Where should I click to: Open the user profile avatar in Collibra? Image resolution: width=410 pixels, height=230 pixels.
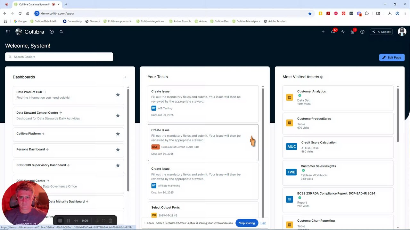pyautogui.click(x=402, y=32)
